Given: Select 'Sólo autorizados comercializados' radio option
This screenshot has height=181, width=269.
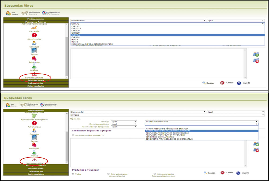Looking at the screenshot, I should pyautogui.click(x=108, y=174).
